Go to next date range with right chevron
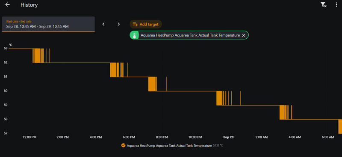 (x=119, y=24)
